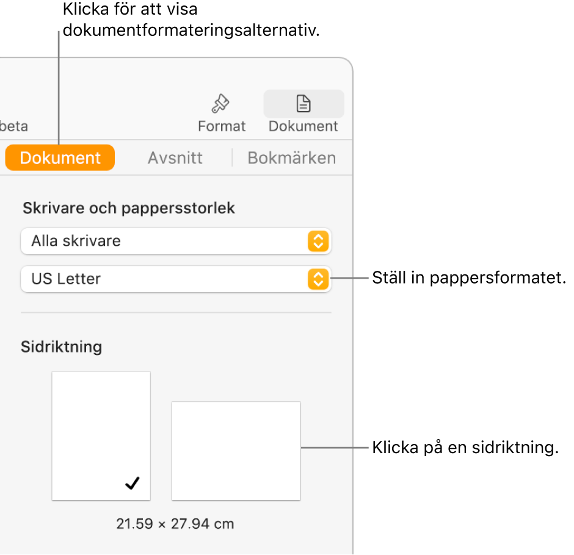Click the orange arrows on US Letter
Image resolution: width=574 pixels, height=555 pixels.
click(x=318, y=279)
